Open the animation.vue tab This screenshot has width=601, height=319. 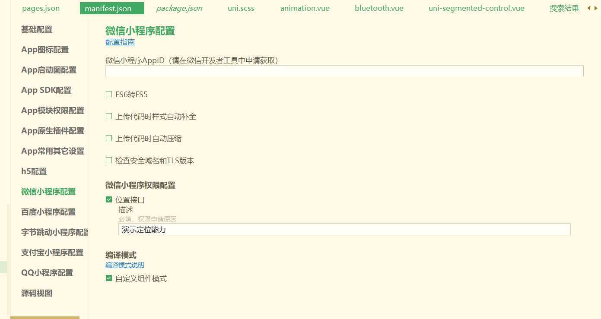(x=305, y=8)
